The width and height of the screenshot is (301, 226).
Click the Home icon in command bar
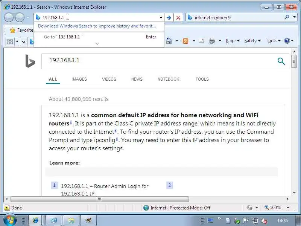[169, 41]
